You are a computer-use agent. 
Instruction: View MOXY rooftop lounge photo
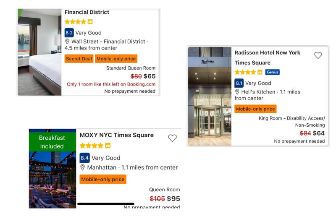pos(52,180)
